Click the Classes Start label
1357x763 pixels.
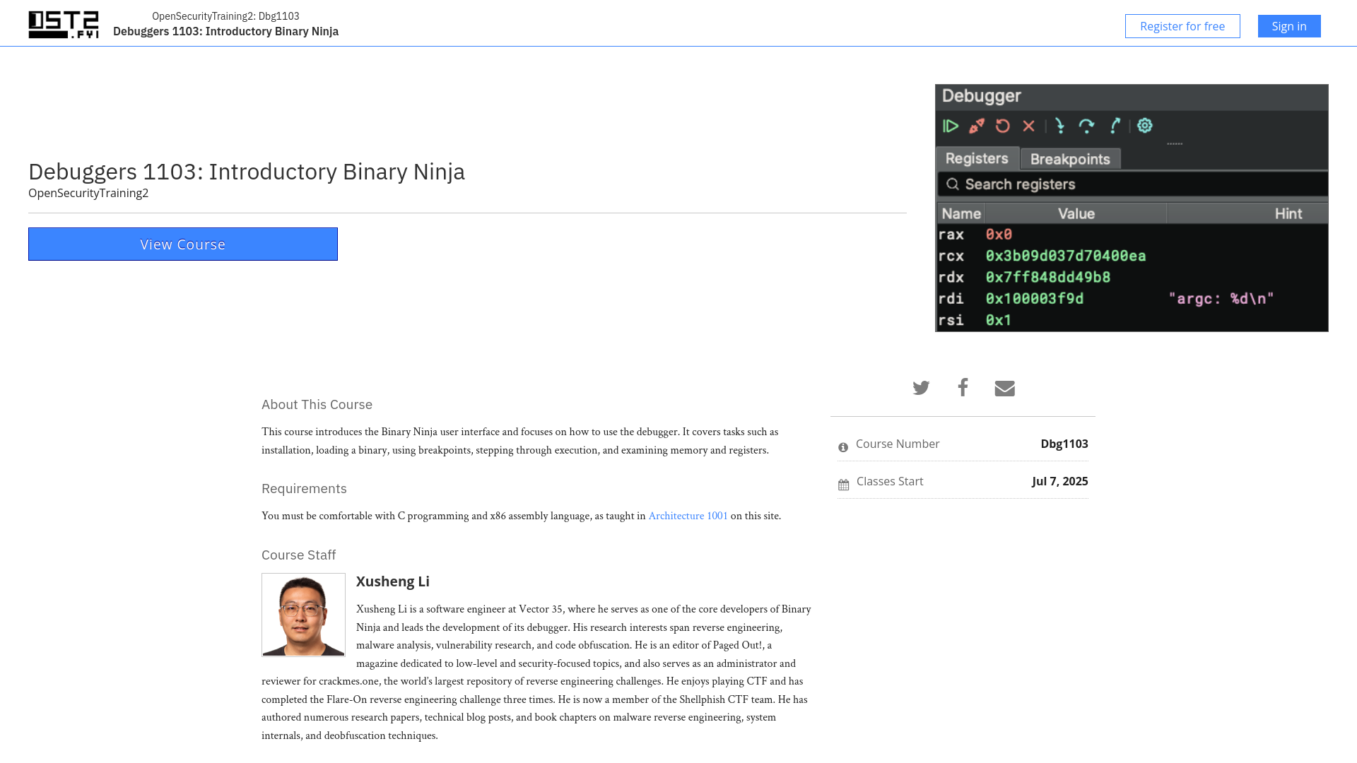(x=890, y=481)
